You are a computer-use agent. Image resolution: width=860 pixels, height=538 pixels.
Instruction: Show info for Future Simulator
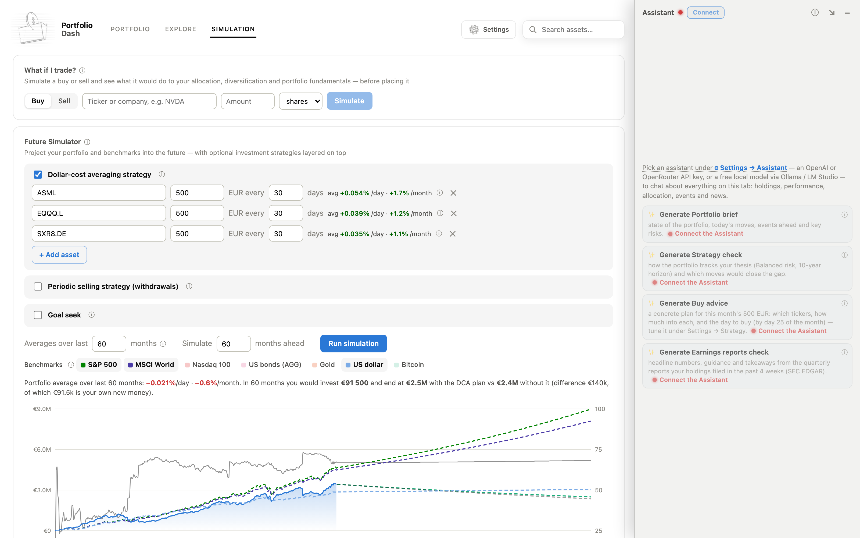[87, 142]
